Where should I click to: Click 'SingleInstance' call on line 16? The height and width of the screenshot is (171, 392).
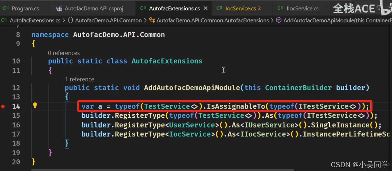click(340, 125)
